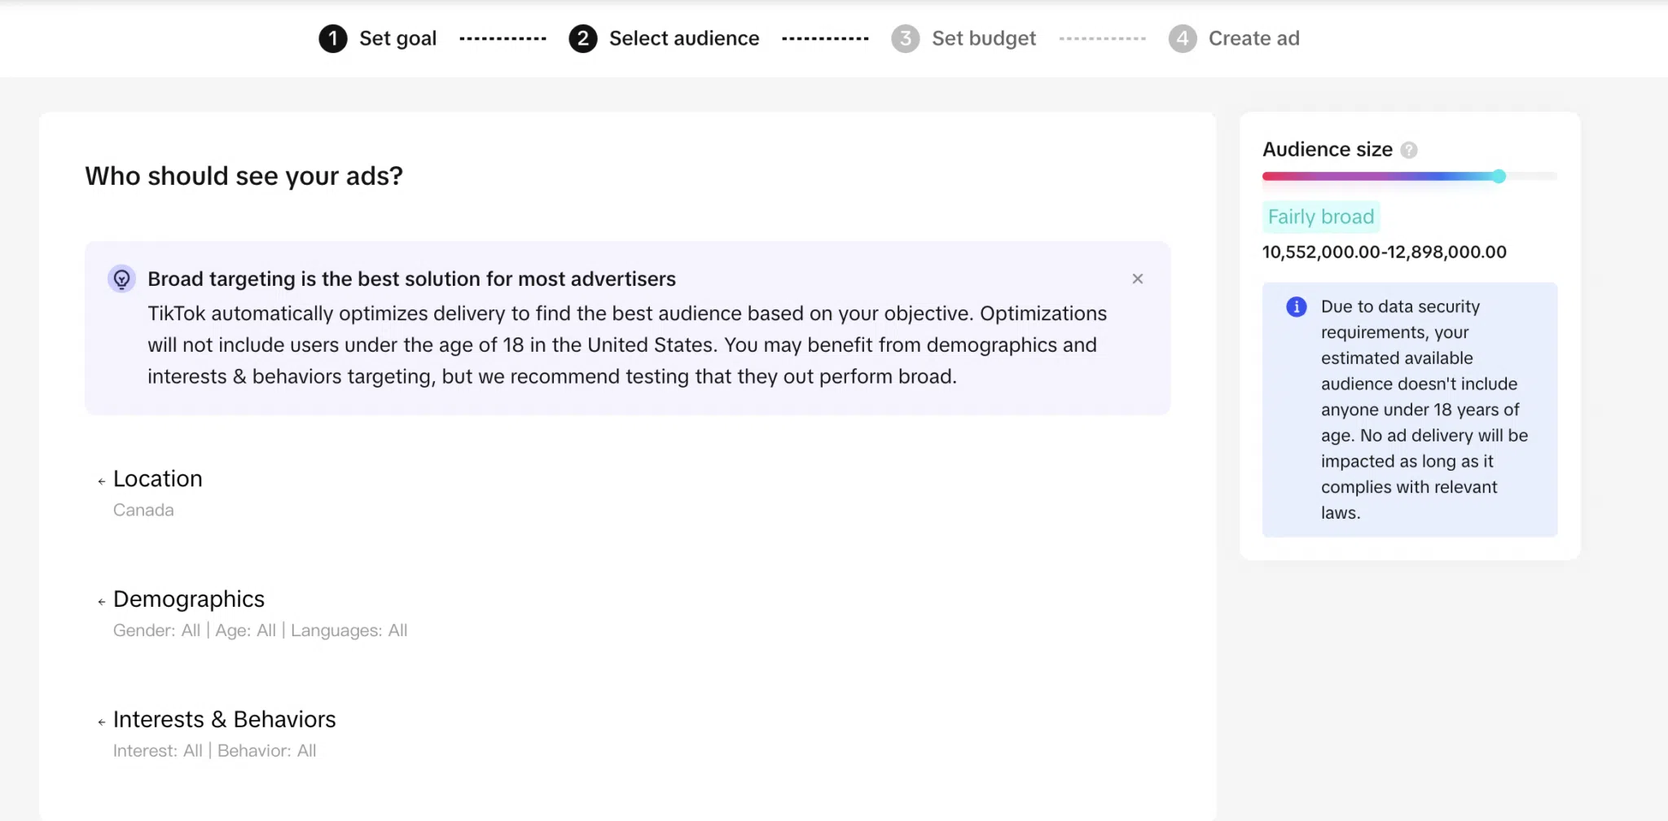Click the Audience size gradient bar
Image resolution: width=1668 pixels, height=821 pixels.
1409,176
